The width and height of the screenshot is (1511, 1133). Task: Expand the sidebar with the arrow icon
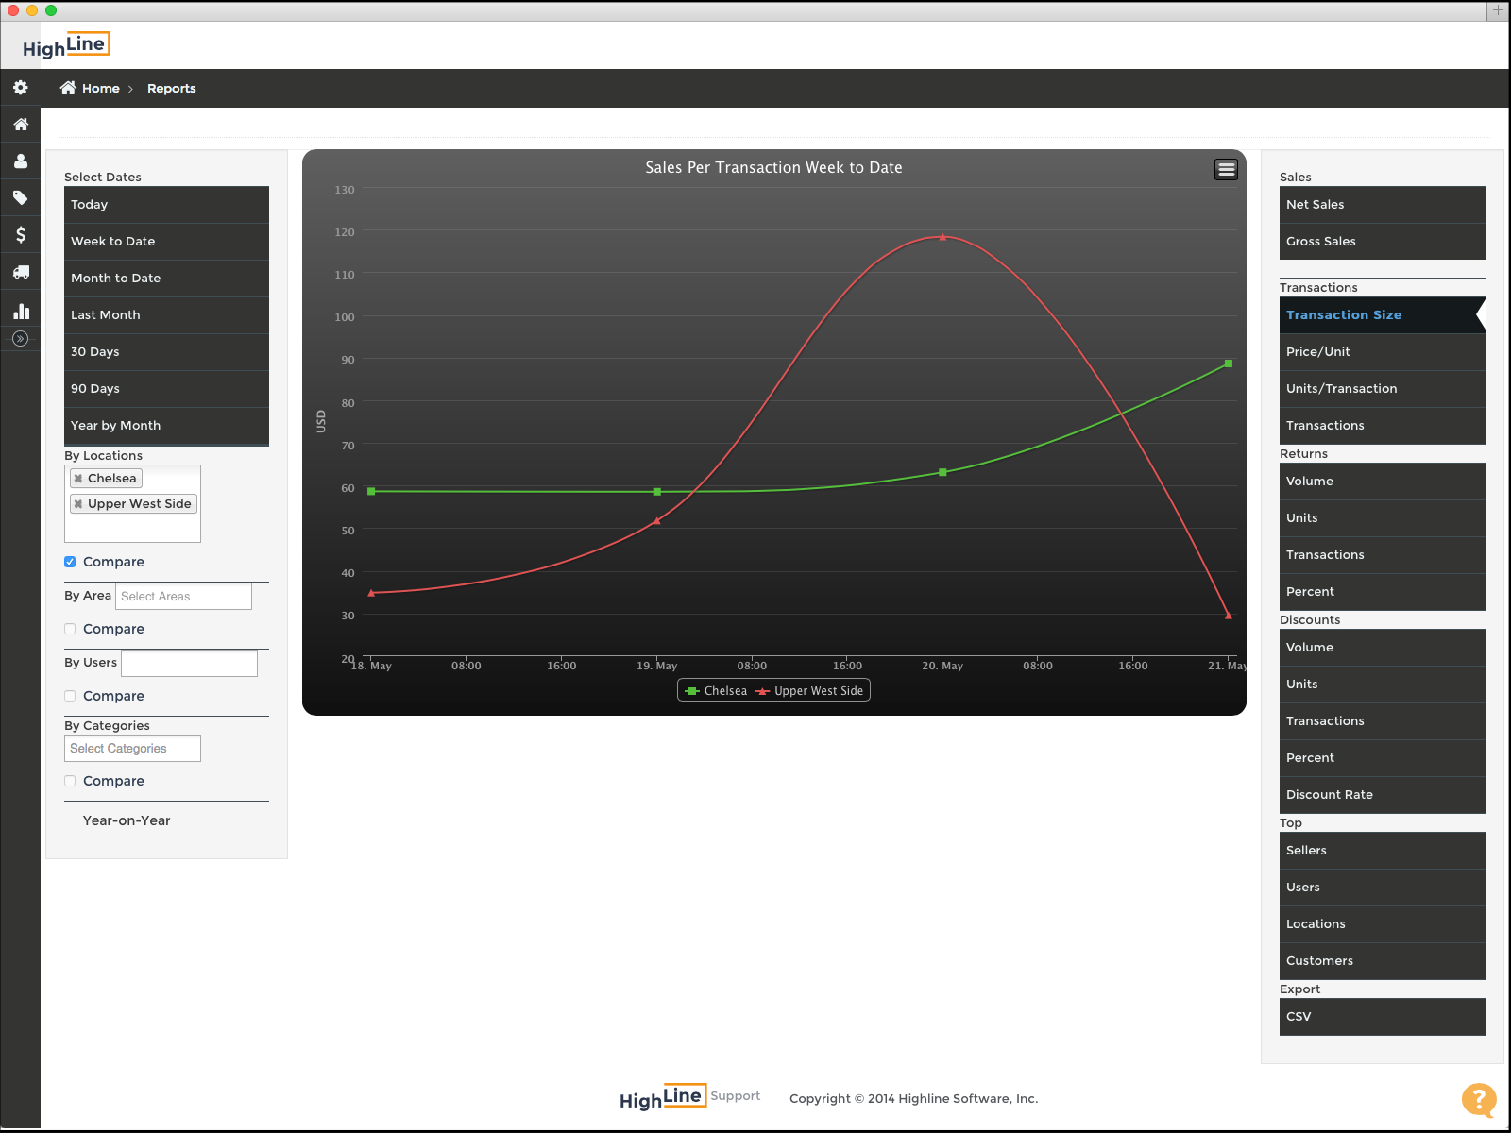[x=20, y=339]
